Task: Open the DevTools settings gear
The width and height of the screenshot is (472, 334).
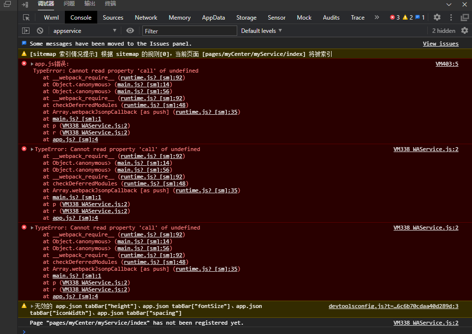Action: point(437,18)
